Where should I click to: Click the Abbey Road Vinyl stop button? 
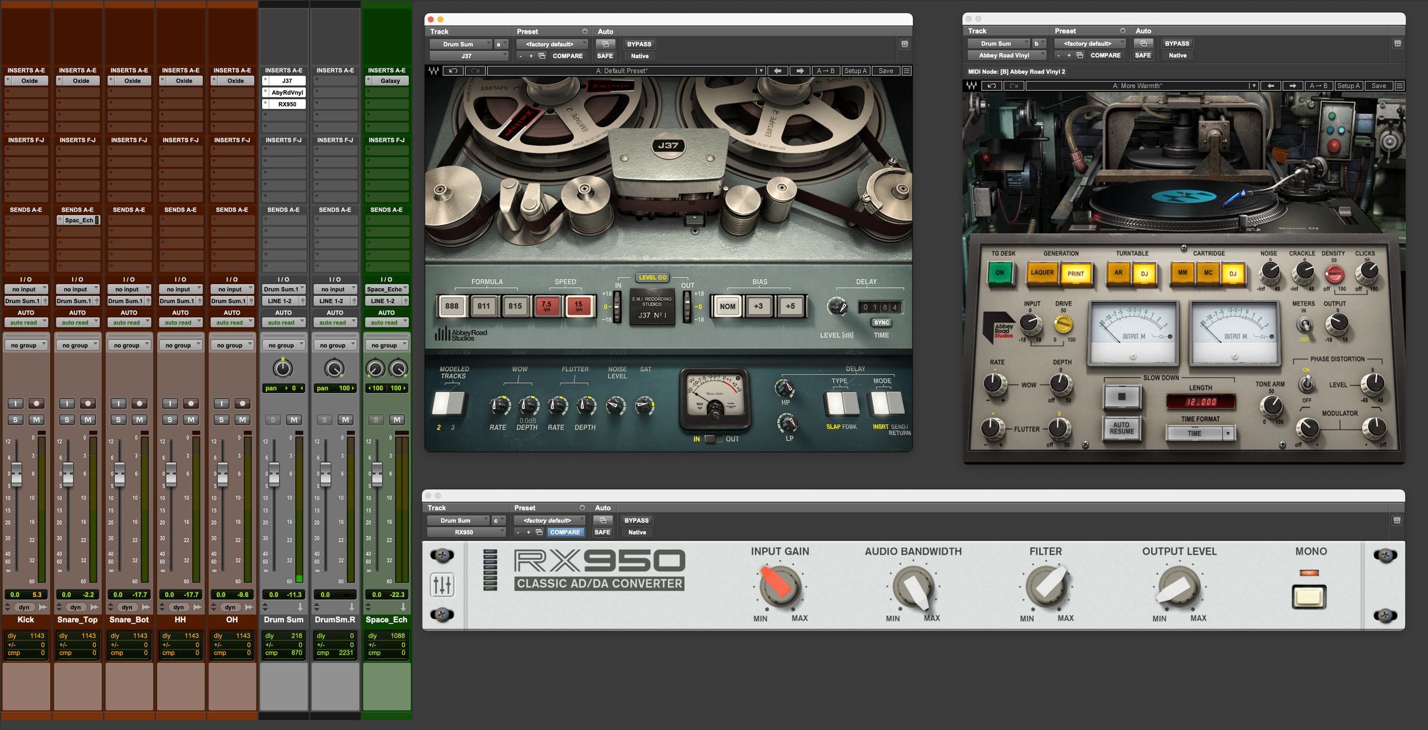pos(1122,397)
